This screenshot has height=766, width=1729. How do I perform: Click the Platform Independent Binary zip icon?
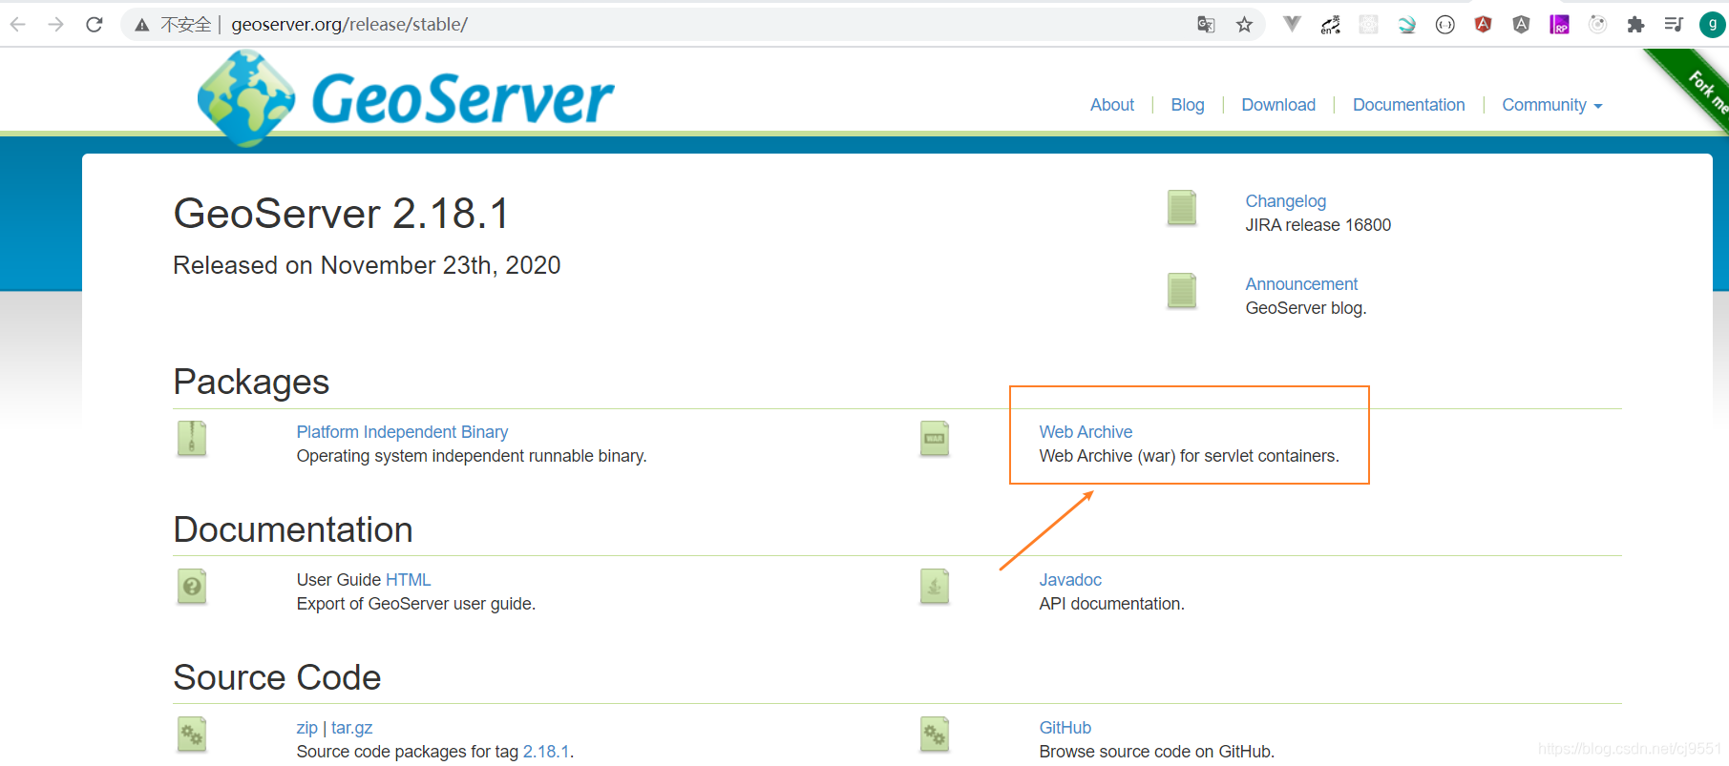192,439
